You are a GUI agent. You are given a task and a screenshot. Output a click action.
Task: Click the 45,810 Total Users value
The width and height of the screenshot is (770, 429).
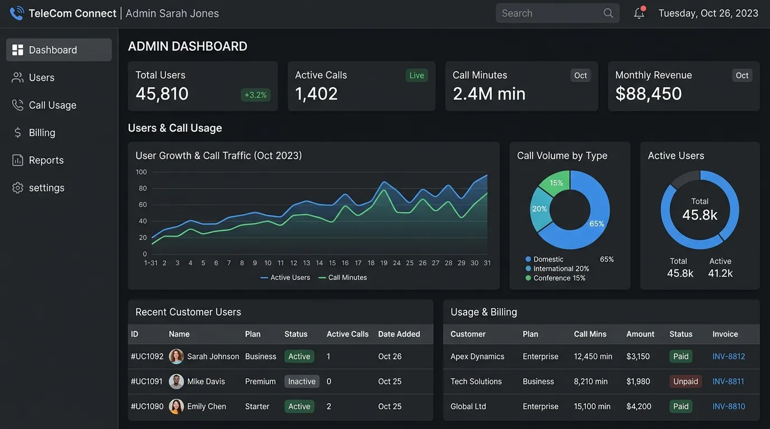(x=162, y=94)
